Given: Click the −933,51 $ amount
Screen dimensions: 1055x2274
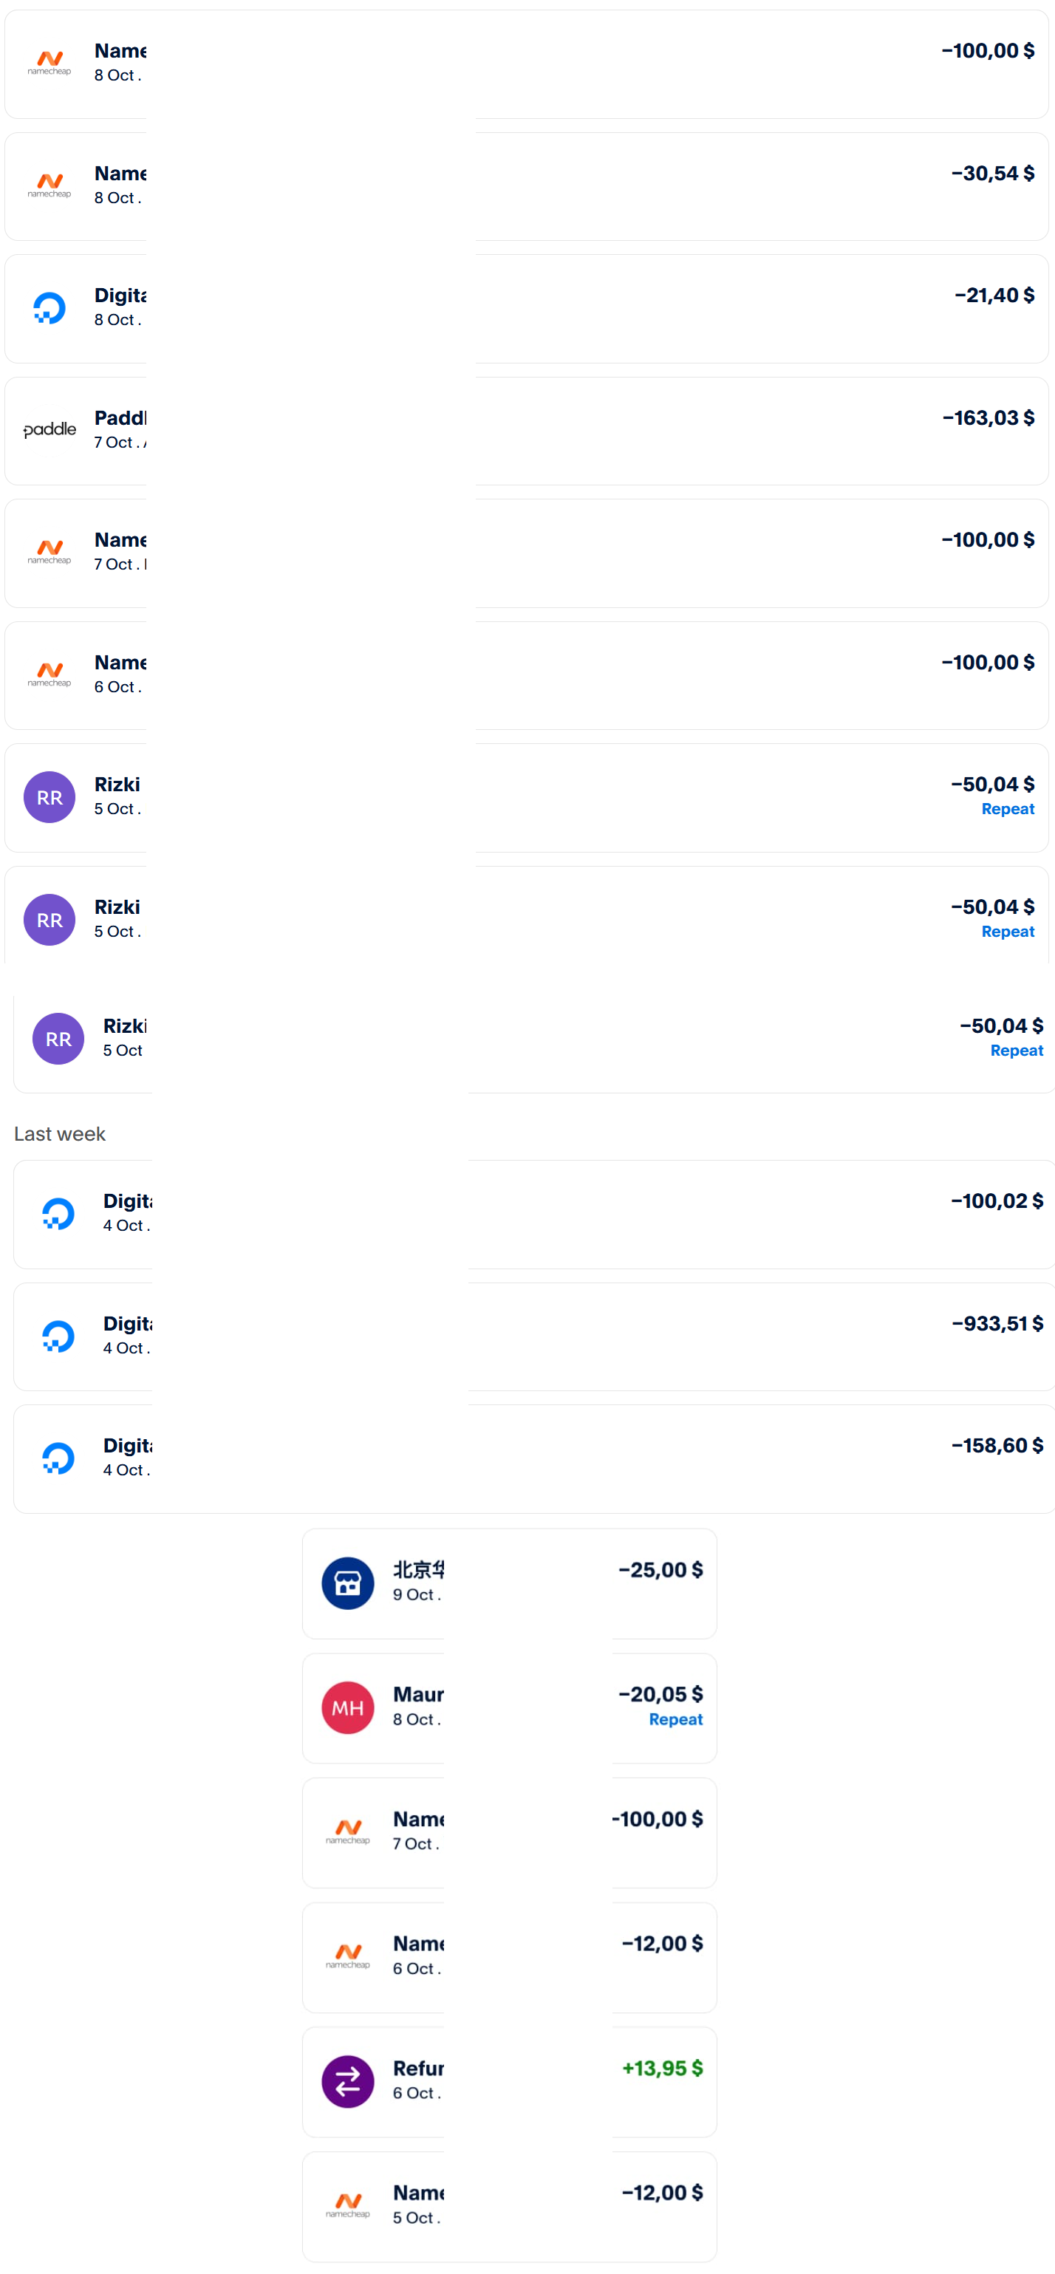Looking at the screenshot, I should (997, 1323).
